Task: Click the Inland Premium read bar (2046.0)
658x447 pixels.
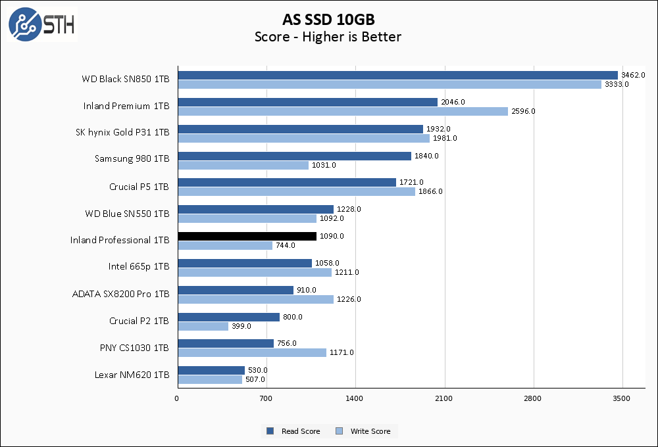Action: 308,102
